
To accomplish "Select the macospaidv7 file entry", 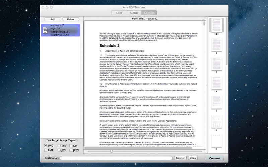I will click(61, 30).
